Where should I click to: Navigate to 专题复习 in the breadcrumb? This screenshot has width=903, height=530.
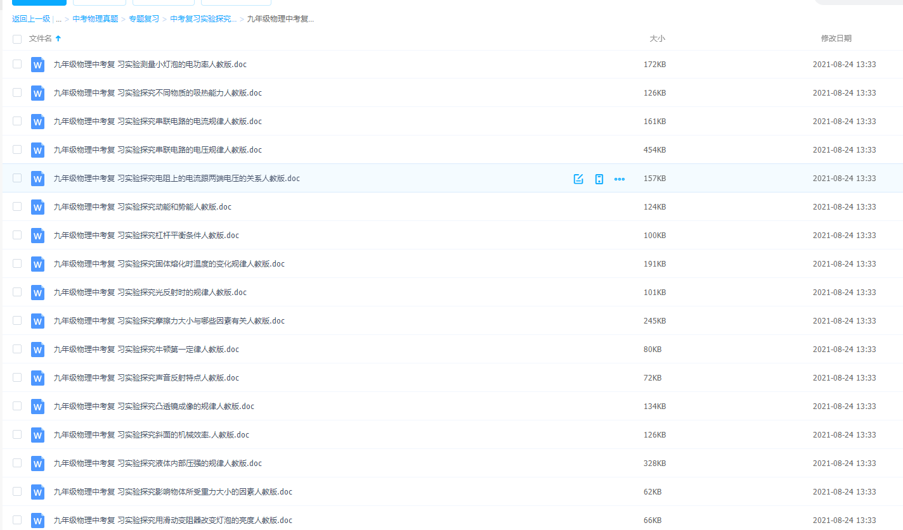coord(144,19)
